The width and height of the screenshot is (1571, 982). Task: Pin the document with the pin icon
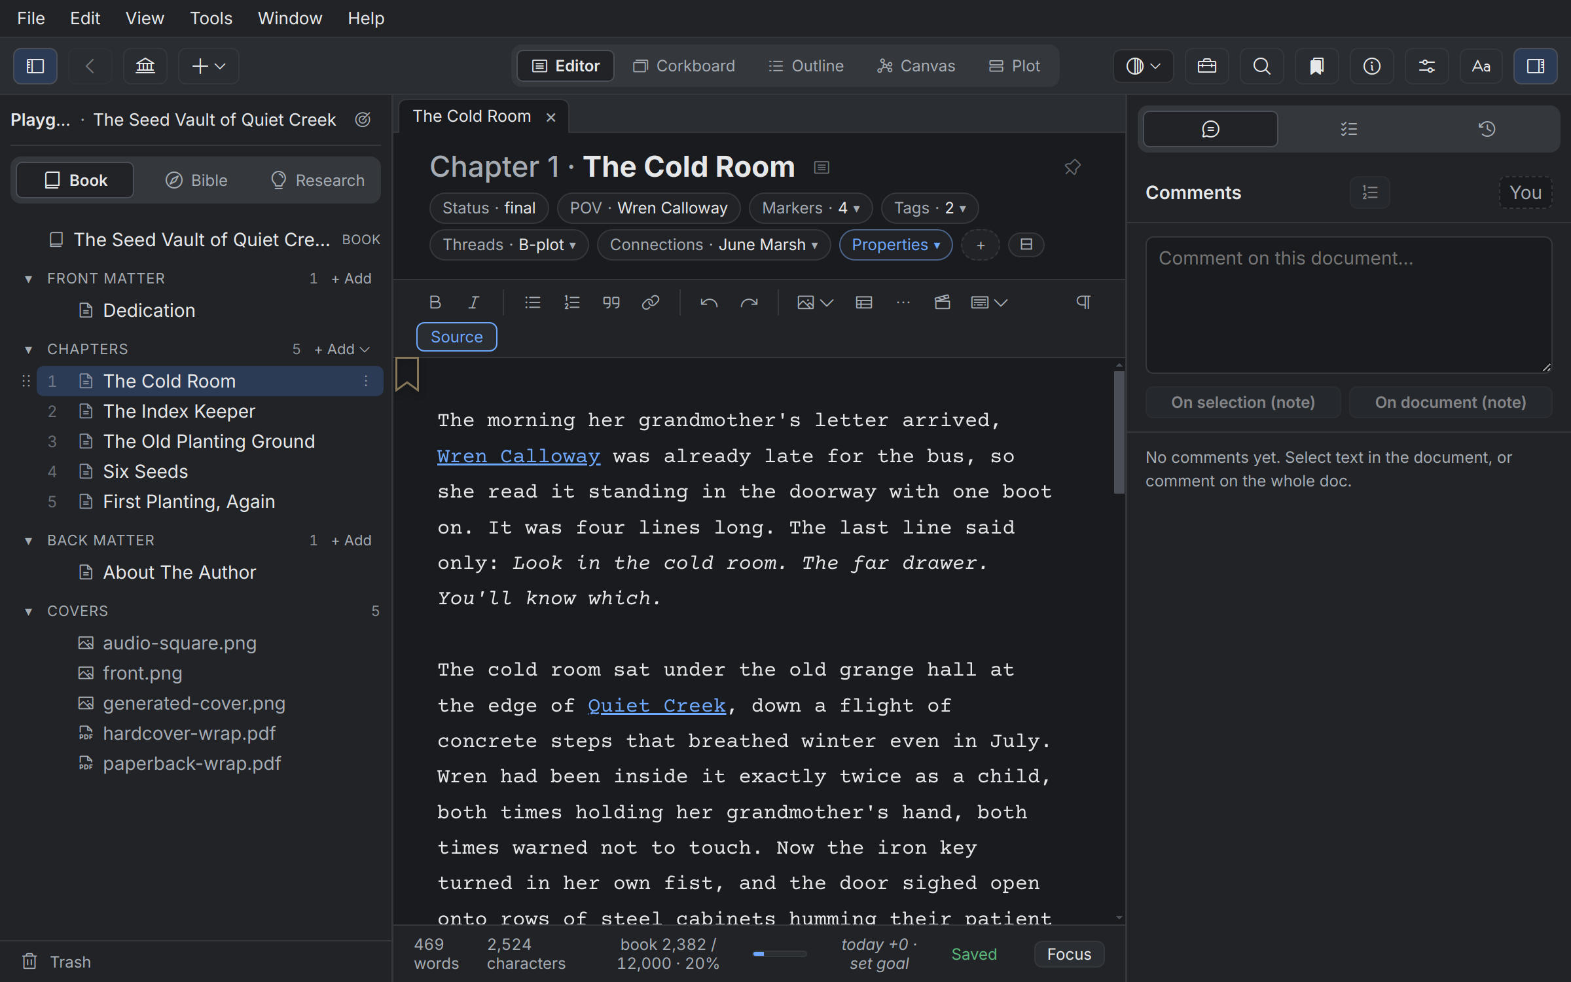pyautogui.click(x=1072, y=168)
